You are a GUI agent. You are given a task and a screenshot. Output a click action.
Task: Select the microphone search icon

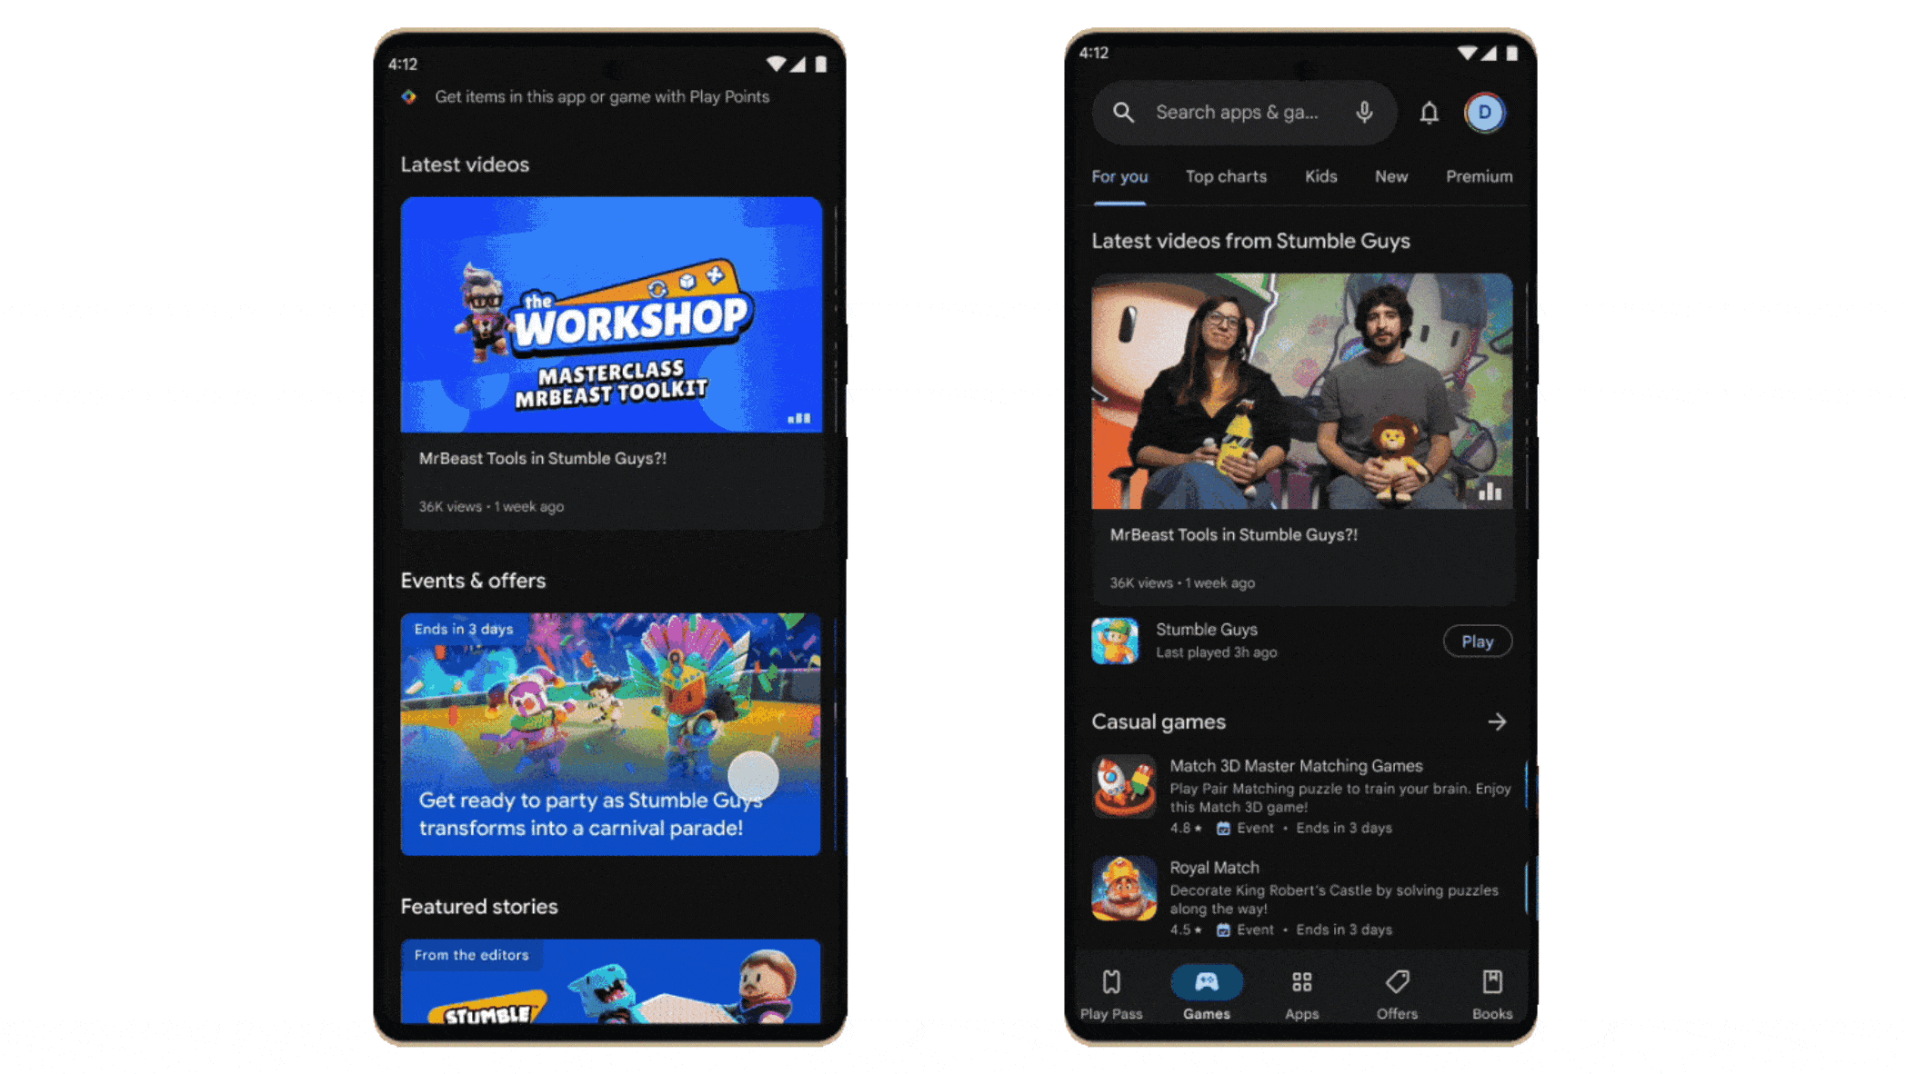click(x=1365, y=111)
